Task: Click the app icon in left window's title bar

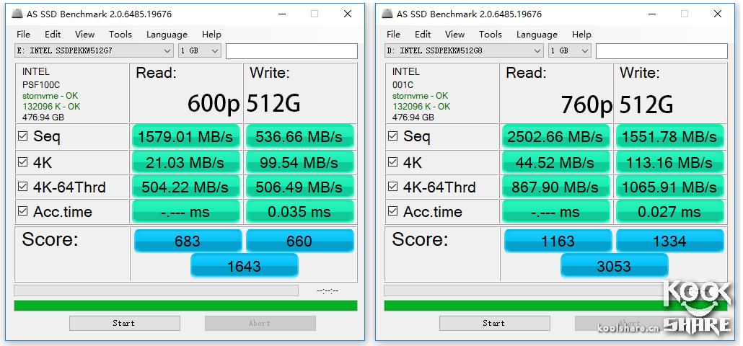Action: 18,14
